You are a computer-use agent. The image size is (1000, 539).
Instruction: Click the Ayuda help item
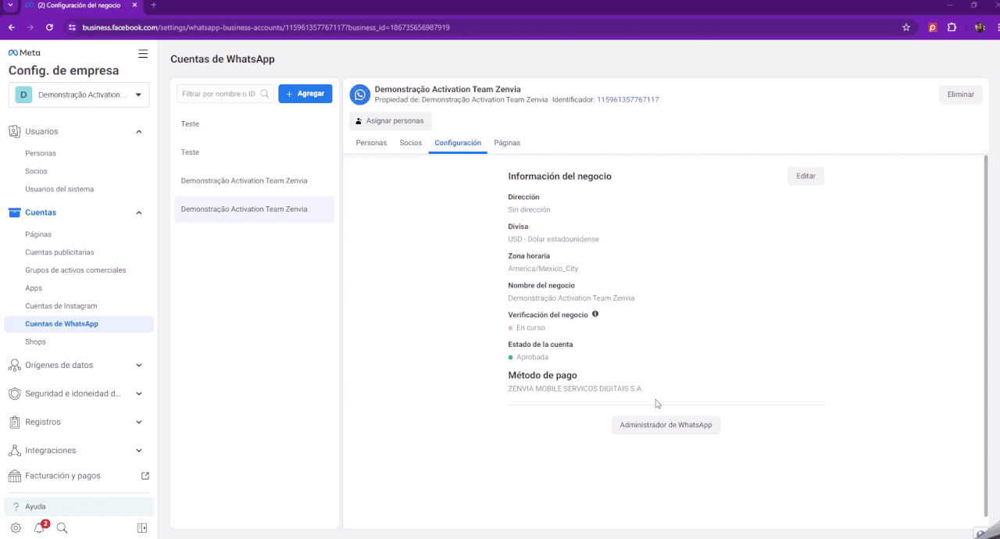point(79,506)
